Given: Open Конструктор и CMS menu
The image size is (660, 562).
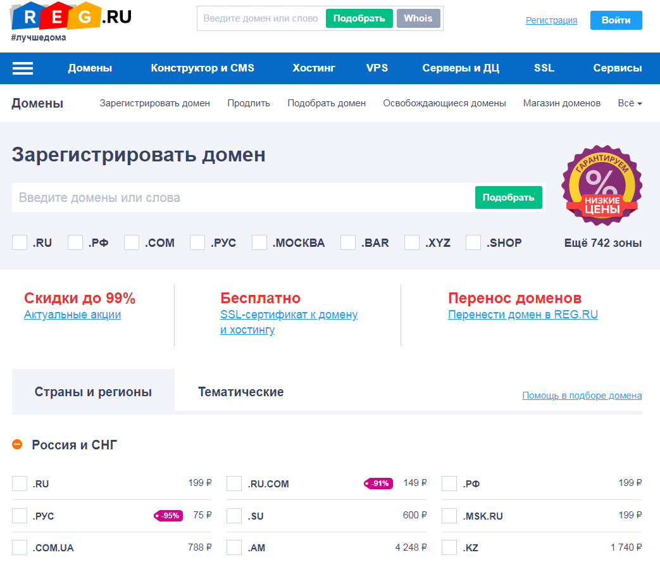Looking at the screenshot, I should pyautogui.click(x=202, y=68).
